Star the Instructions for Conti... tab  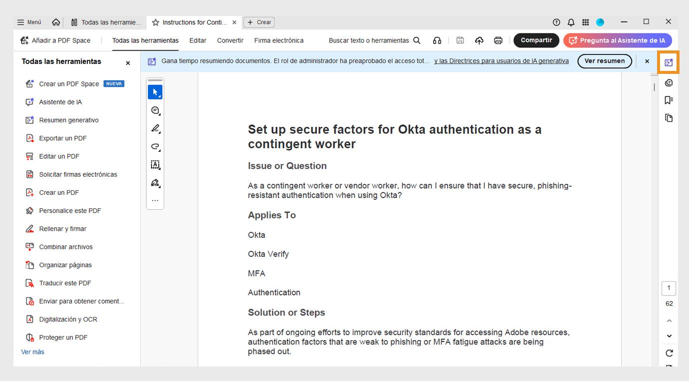click(156, 22)
